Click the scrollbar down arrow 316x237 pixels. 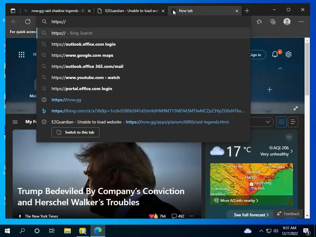pyautogui.click(x=307, y=215)
